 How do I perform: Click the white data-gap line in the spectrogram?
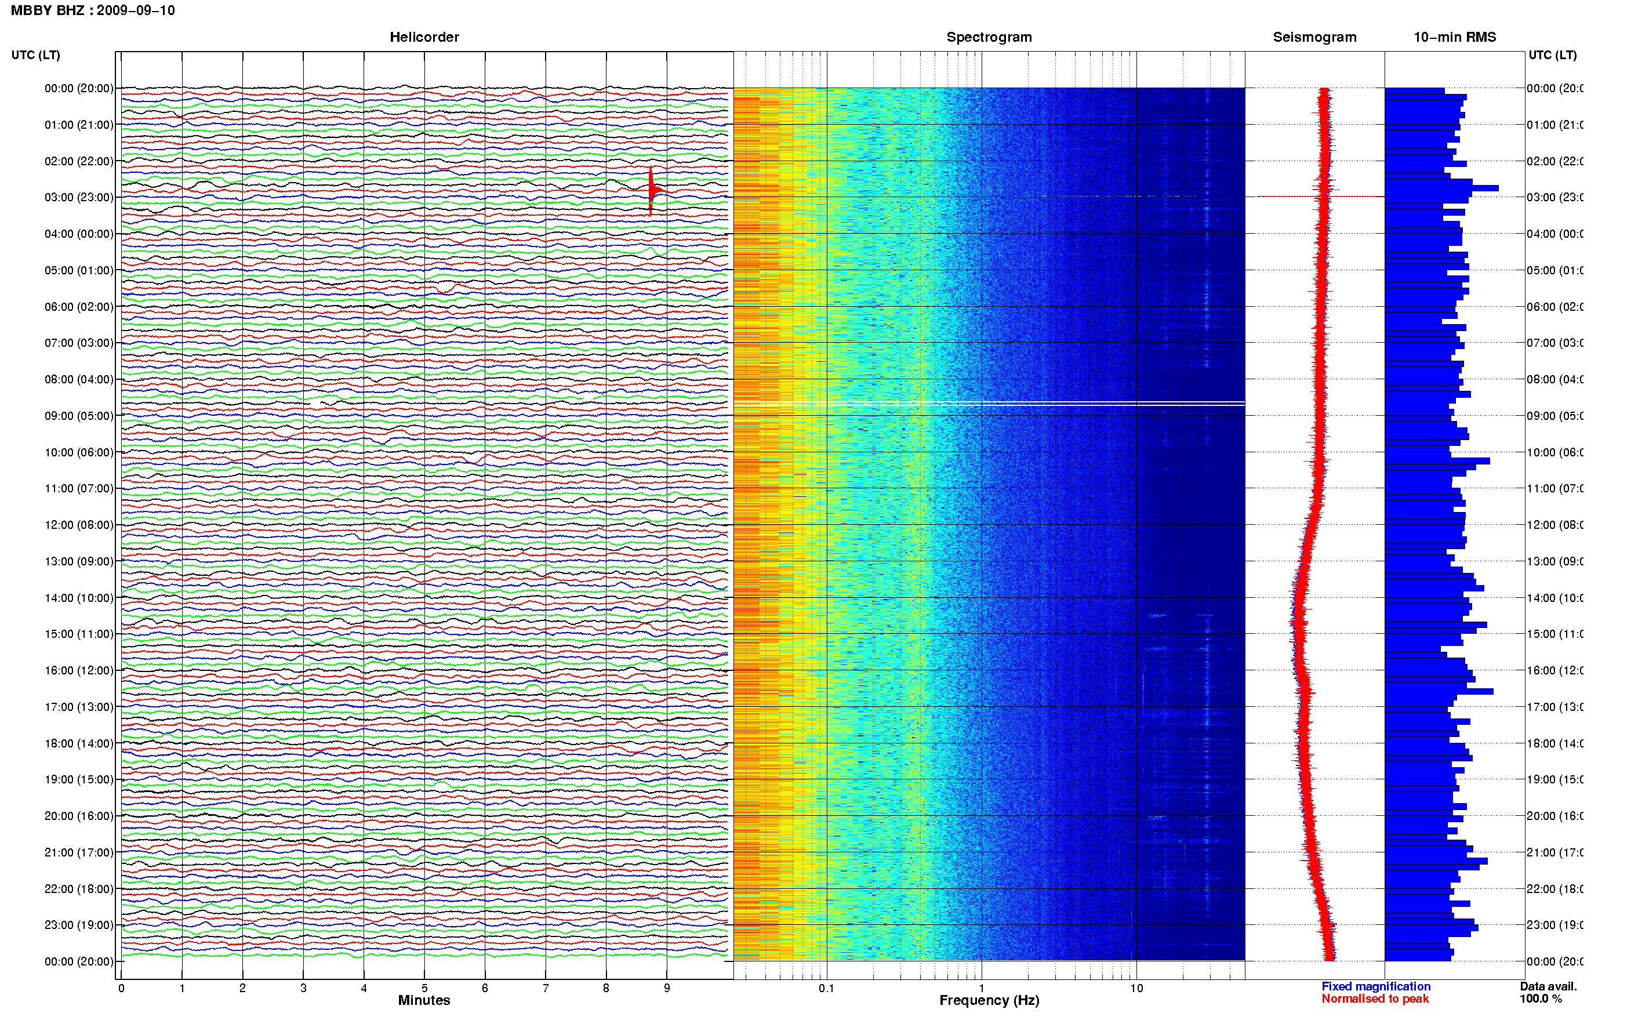tap(989, 404)
